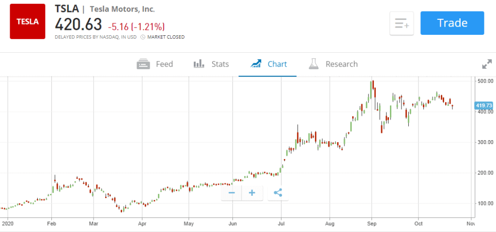Image resolution: width=496 pixels, height=232 pixels.
Task: Click the 419.73 current price marker
Action: (x=483, y=106)
